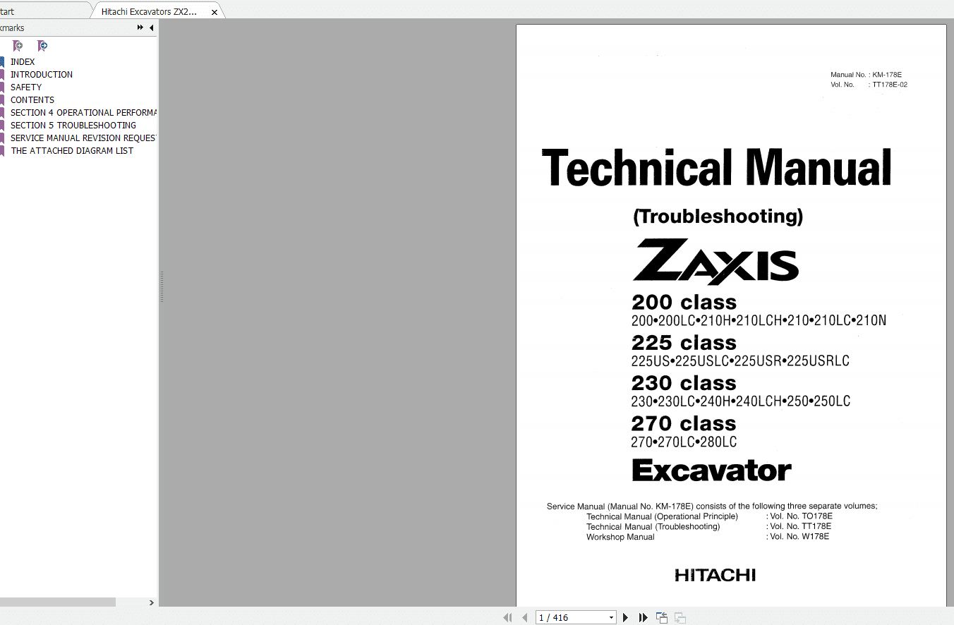Click the bookmark icon beside SECTION 5 TROUBLESHOOTING
This screenshot has height=625, width=954.
pos(2,126)
